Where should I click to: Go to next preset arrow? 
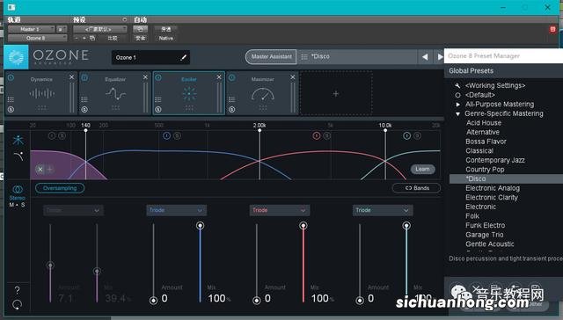pos(440,56)
